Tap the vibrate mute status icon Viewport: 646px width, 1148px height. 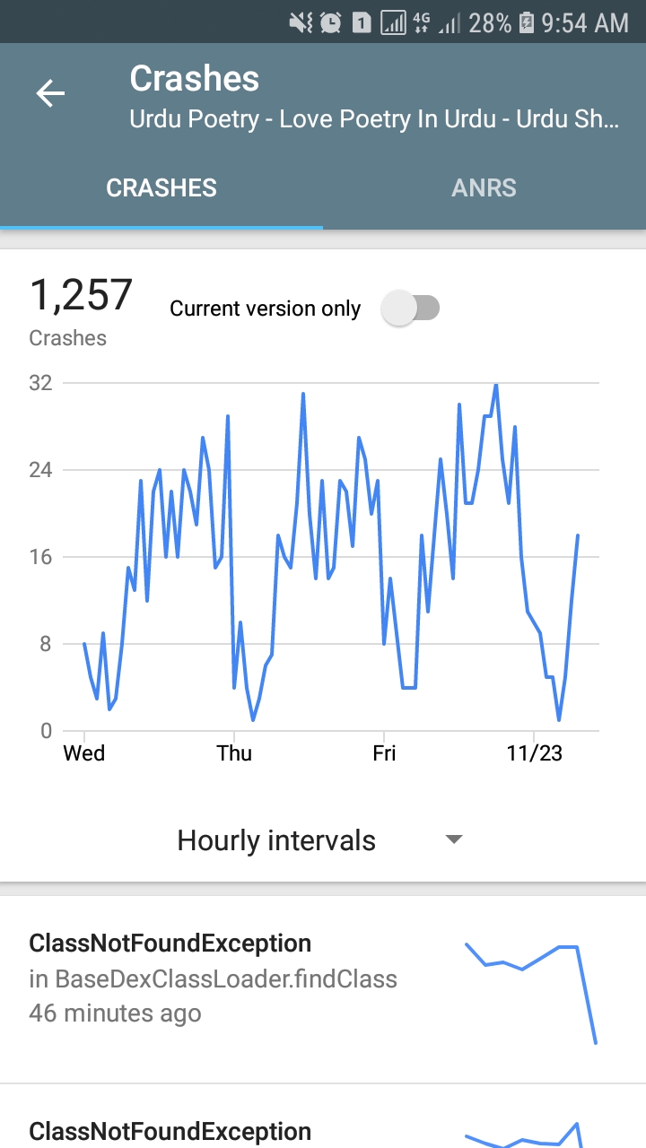click(301, 22)
